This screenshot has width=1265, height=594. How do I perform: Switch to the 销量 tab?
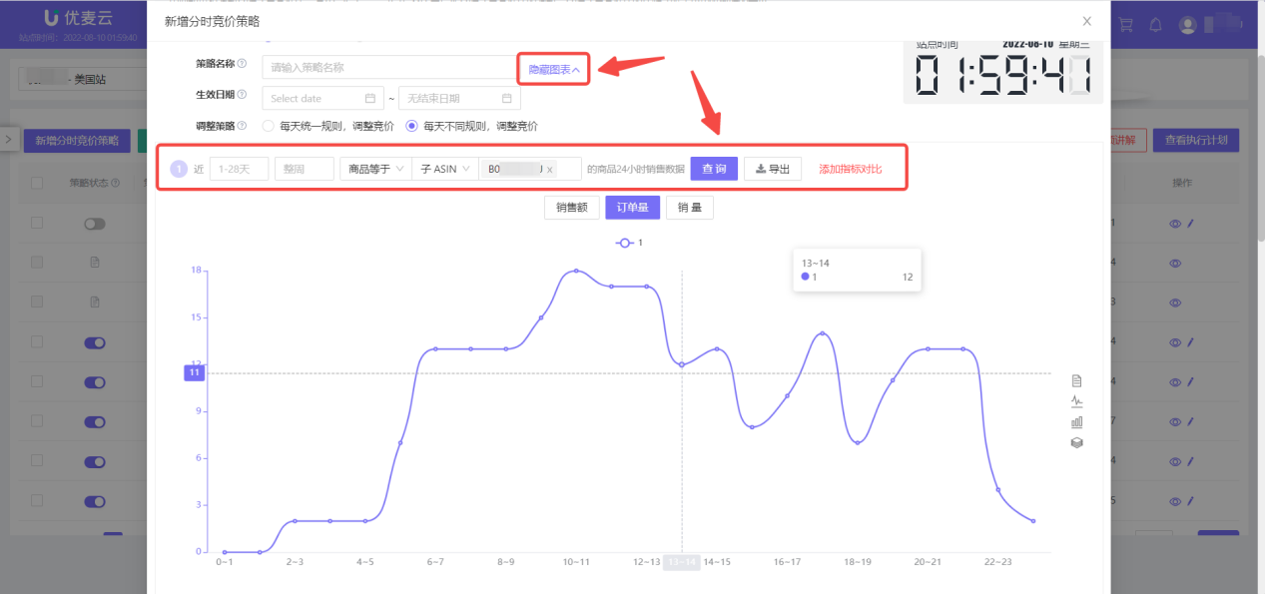pyautogui.click(x=689, y=207)
